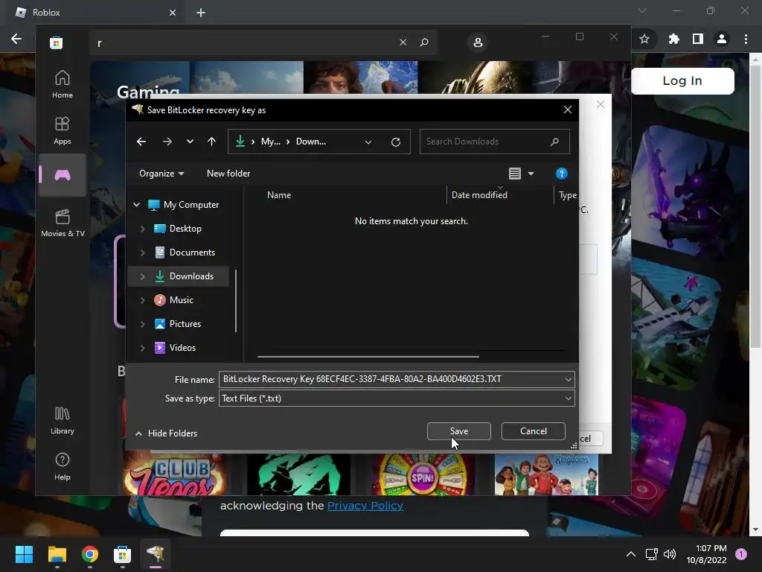Open the File name history dropdown arrow

(568, 379)
